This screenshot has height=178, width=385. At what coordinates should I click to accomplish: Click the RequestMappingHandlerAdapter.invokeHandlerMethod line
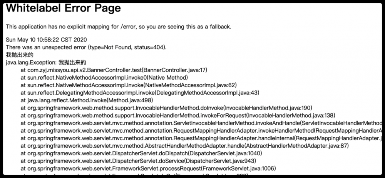point(200,130)
